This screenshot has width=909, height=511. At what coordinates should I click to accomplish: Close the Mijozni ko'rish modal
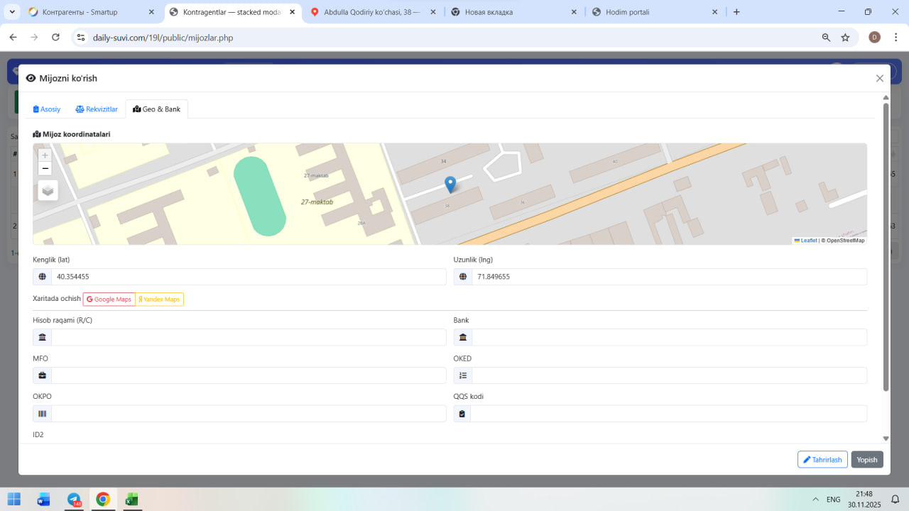[x=879, y=79]
